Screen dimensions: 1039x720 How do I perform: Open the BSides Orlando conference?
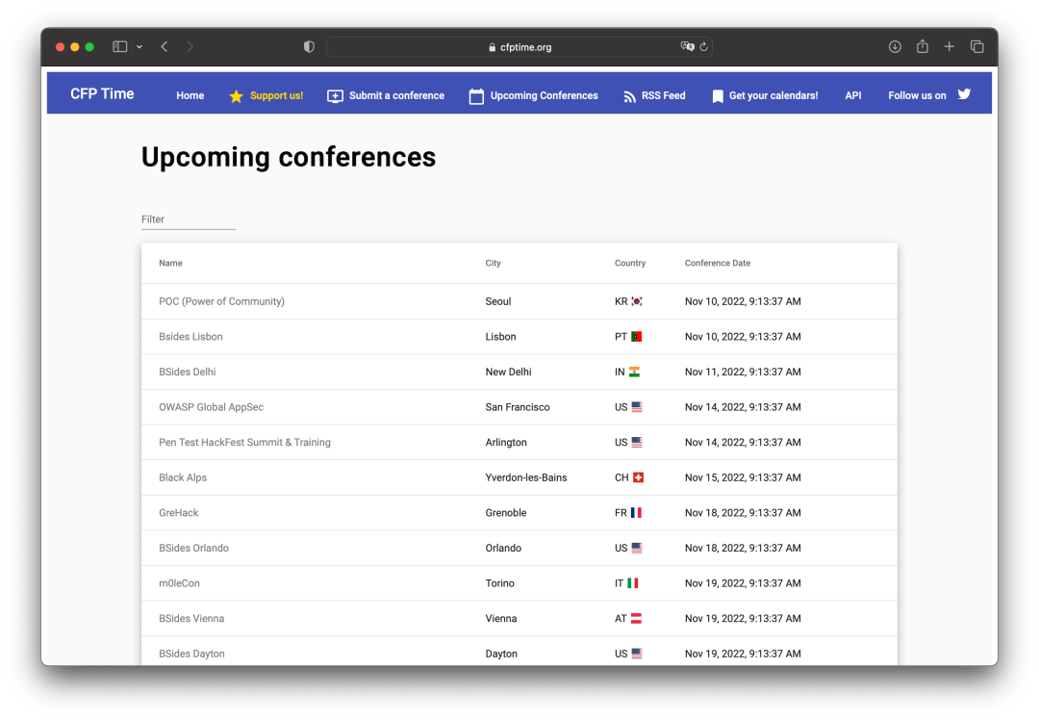pyautogui.click(x=193, y=548)
